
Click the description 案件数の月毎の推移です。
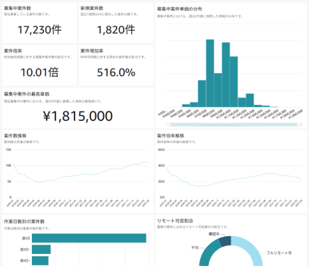22,142
